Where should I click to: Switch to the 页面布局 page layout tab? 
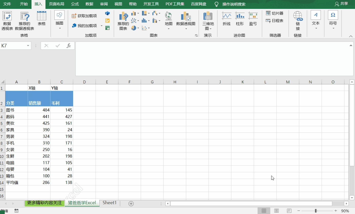56,4
